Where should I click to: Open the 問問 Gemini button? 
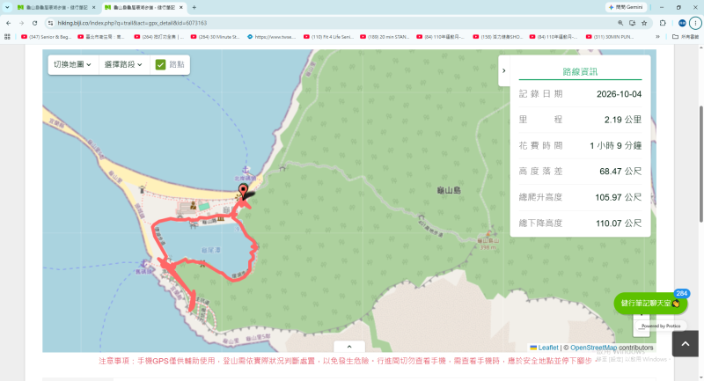[627, 7]
